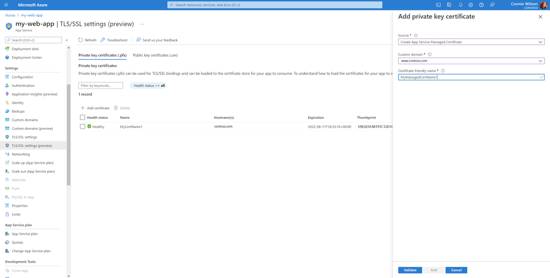Collapse the sidebar with double chevron
Viewport: 550px width, 278px height.
(67, 40)
